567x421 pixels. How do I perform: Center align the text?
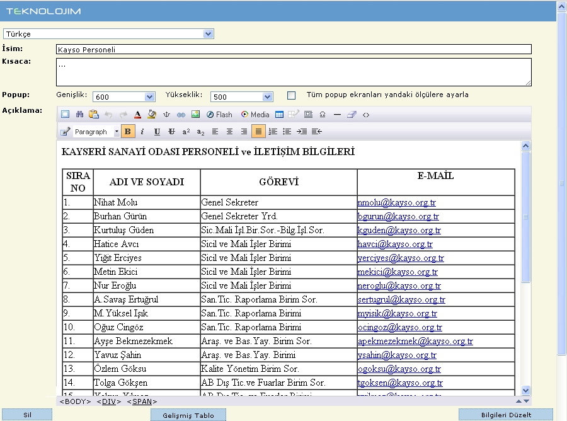[229, 131]
